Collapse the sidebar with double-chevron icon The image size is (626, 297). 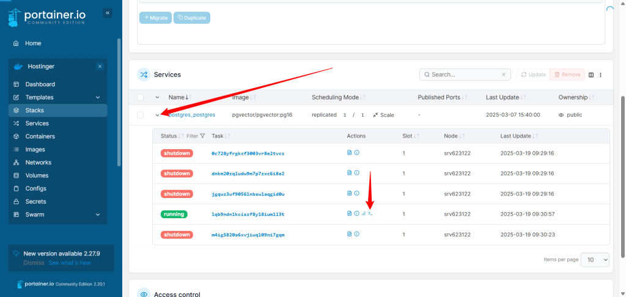pyautogui.click(x=108, y=13)
